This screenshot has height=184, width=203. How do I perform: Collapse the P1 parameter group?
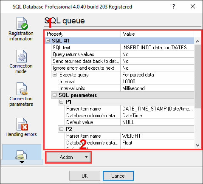point(61,102)
